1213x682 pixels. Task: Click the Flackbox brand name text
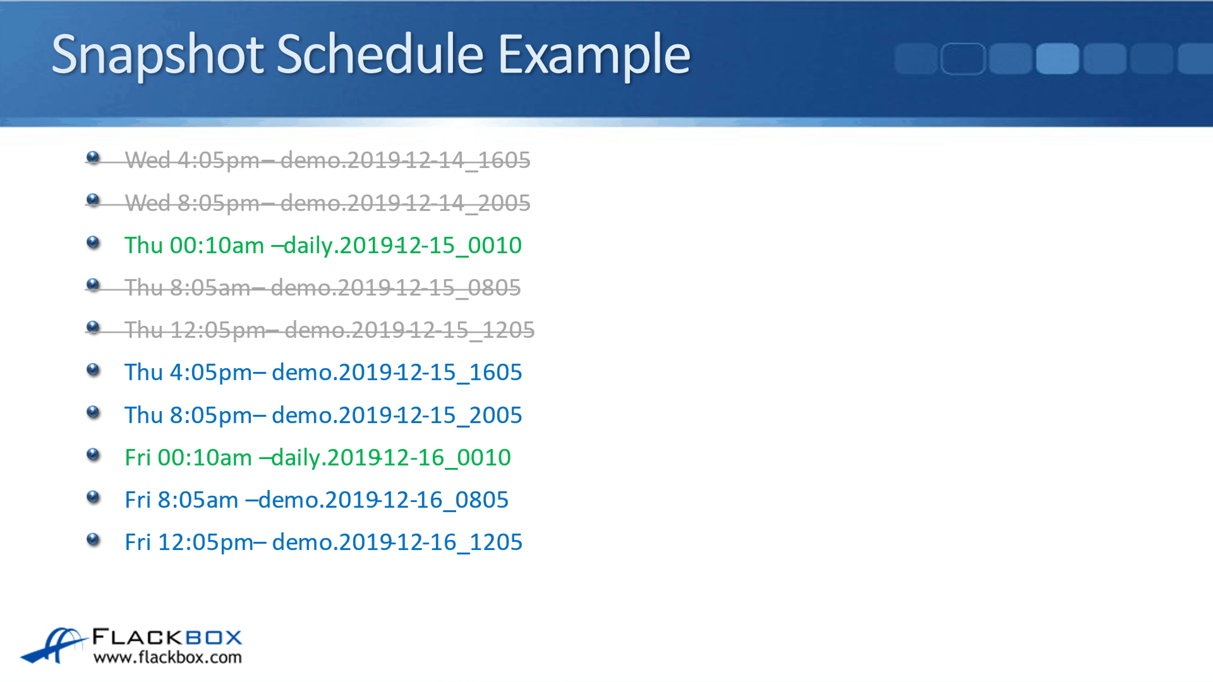point(167,637)
